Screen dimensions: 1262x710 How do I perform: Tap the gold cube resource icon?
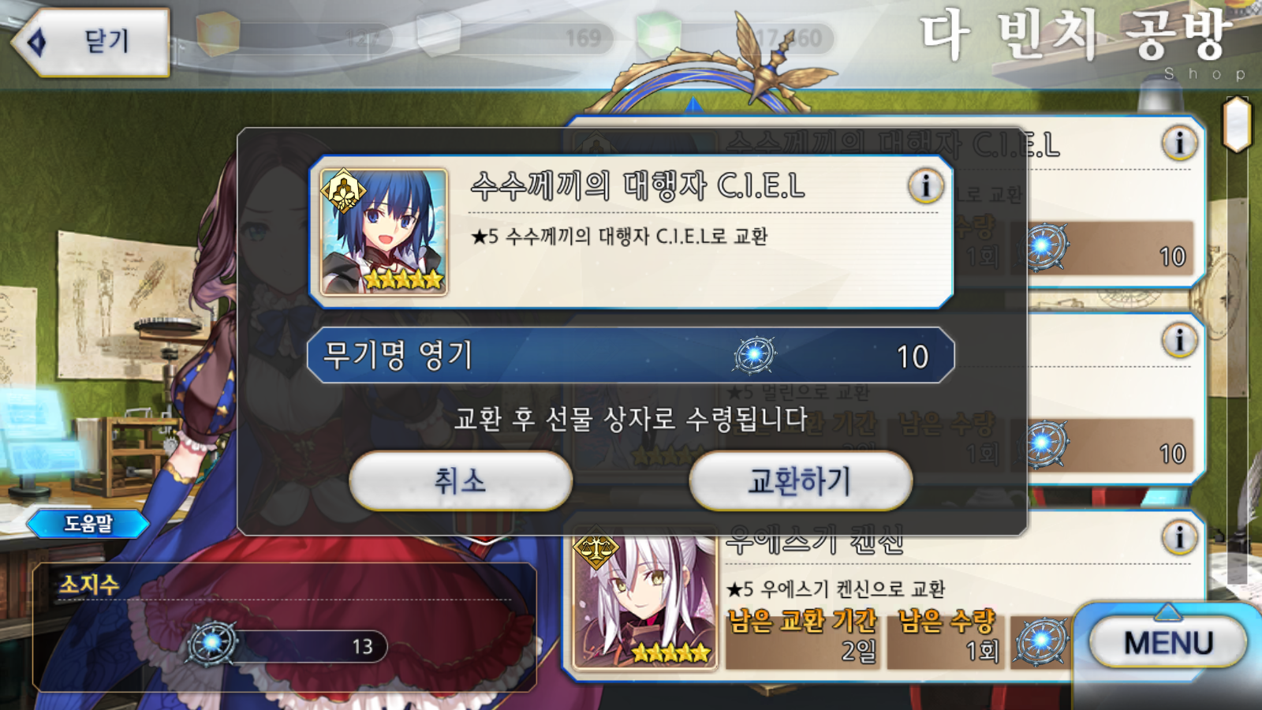pyautogui.click(x=218, y=33)
